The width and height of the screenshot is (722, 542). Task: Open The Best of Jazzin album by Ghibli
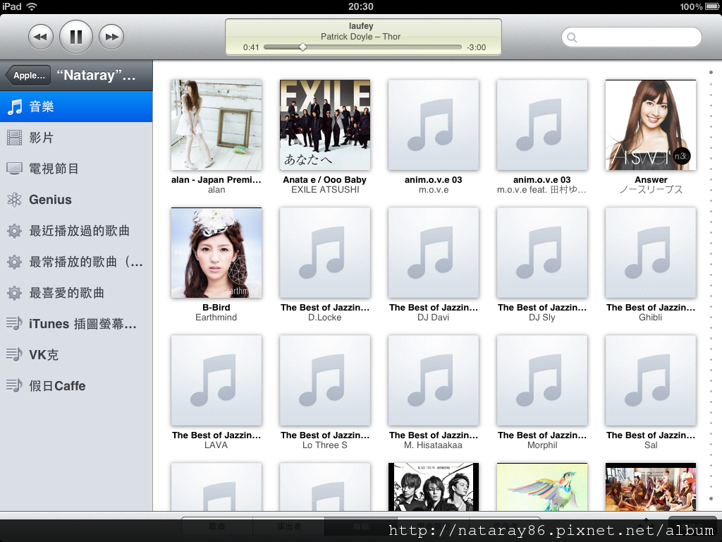[651, 253]
